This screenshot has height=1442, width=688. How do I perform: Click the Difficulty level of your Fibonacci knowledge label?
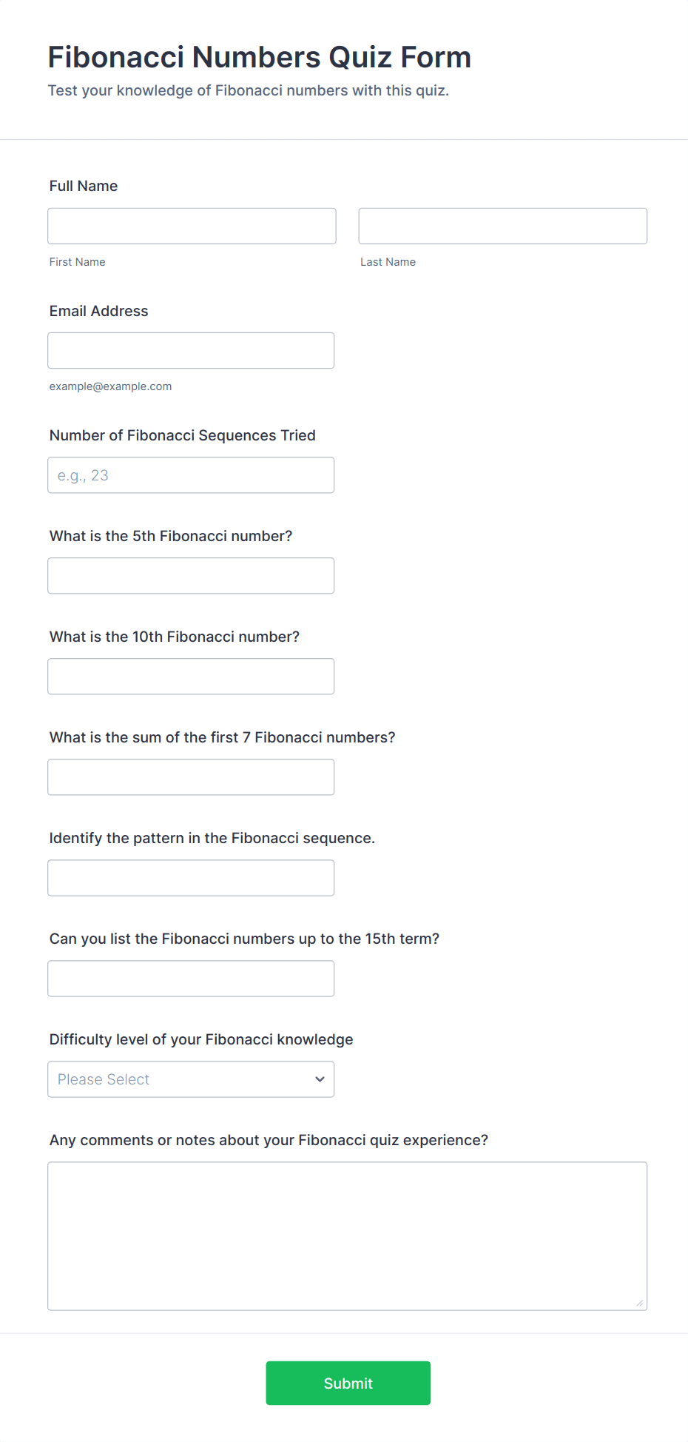coord(201,1039)
